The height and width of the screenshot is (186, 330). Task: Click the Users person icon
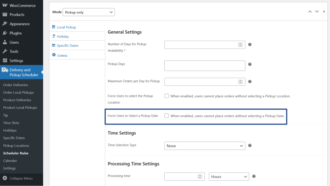5,42
